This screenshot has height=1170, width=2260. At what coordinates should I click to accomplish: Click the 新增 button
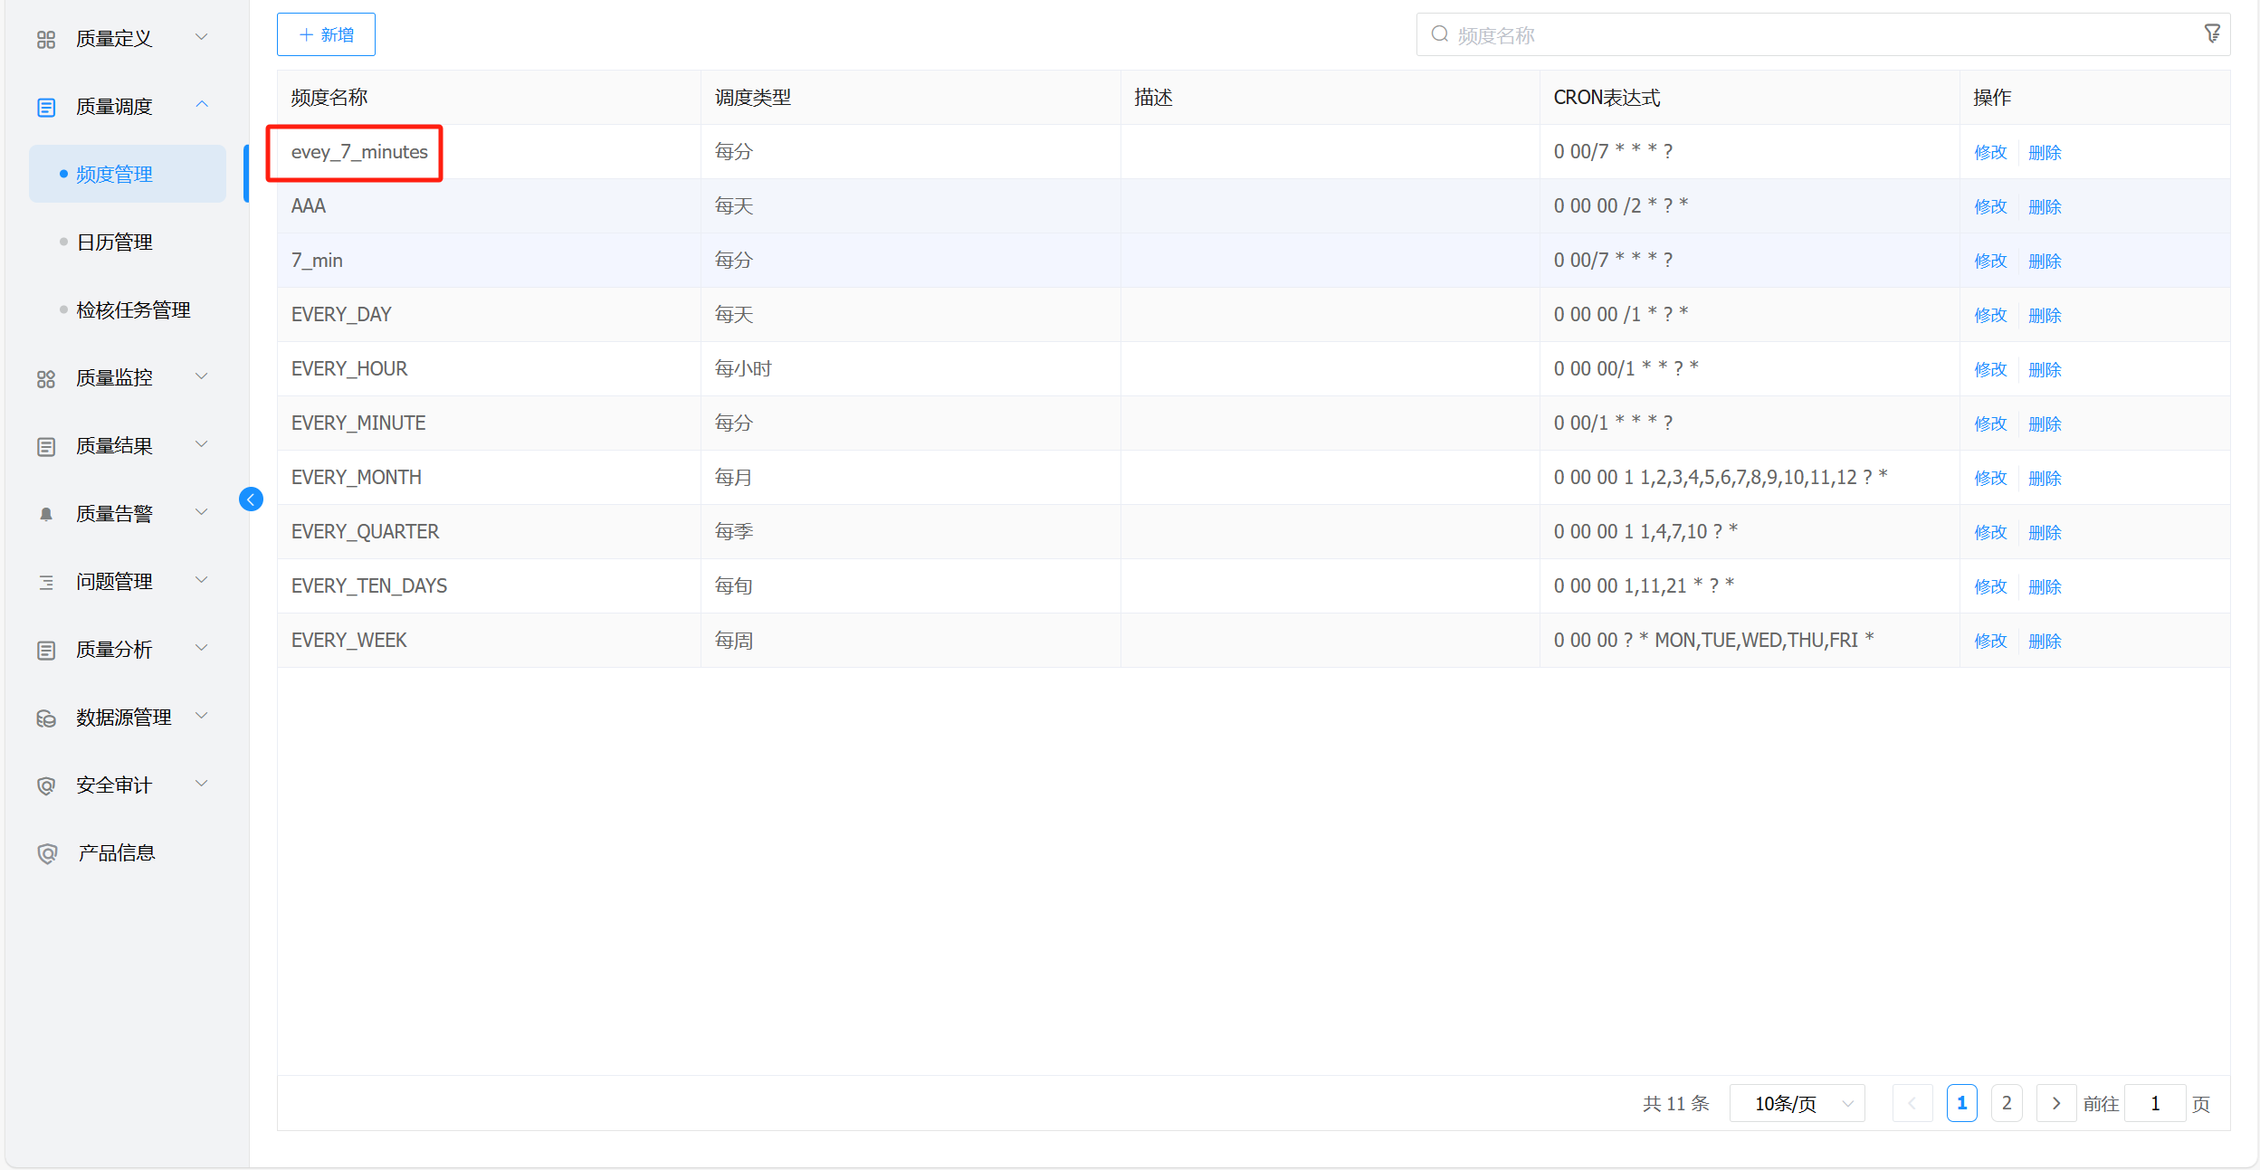[326, 34]
